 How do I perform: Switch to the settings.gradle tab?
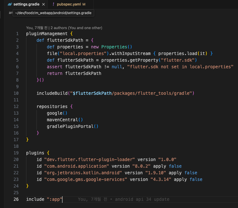tap(26, 4)
